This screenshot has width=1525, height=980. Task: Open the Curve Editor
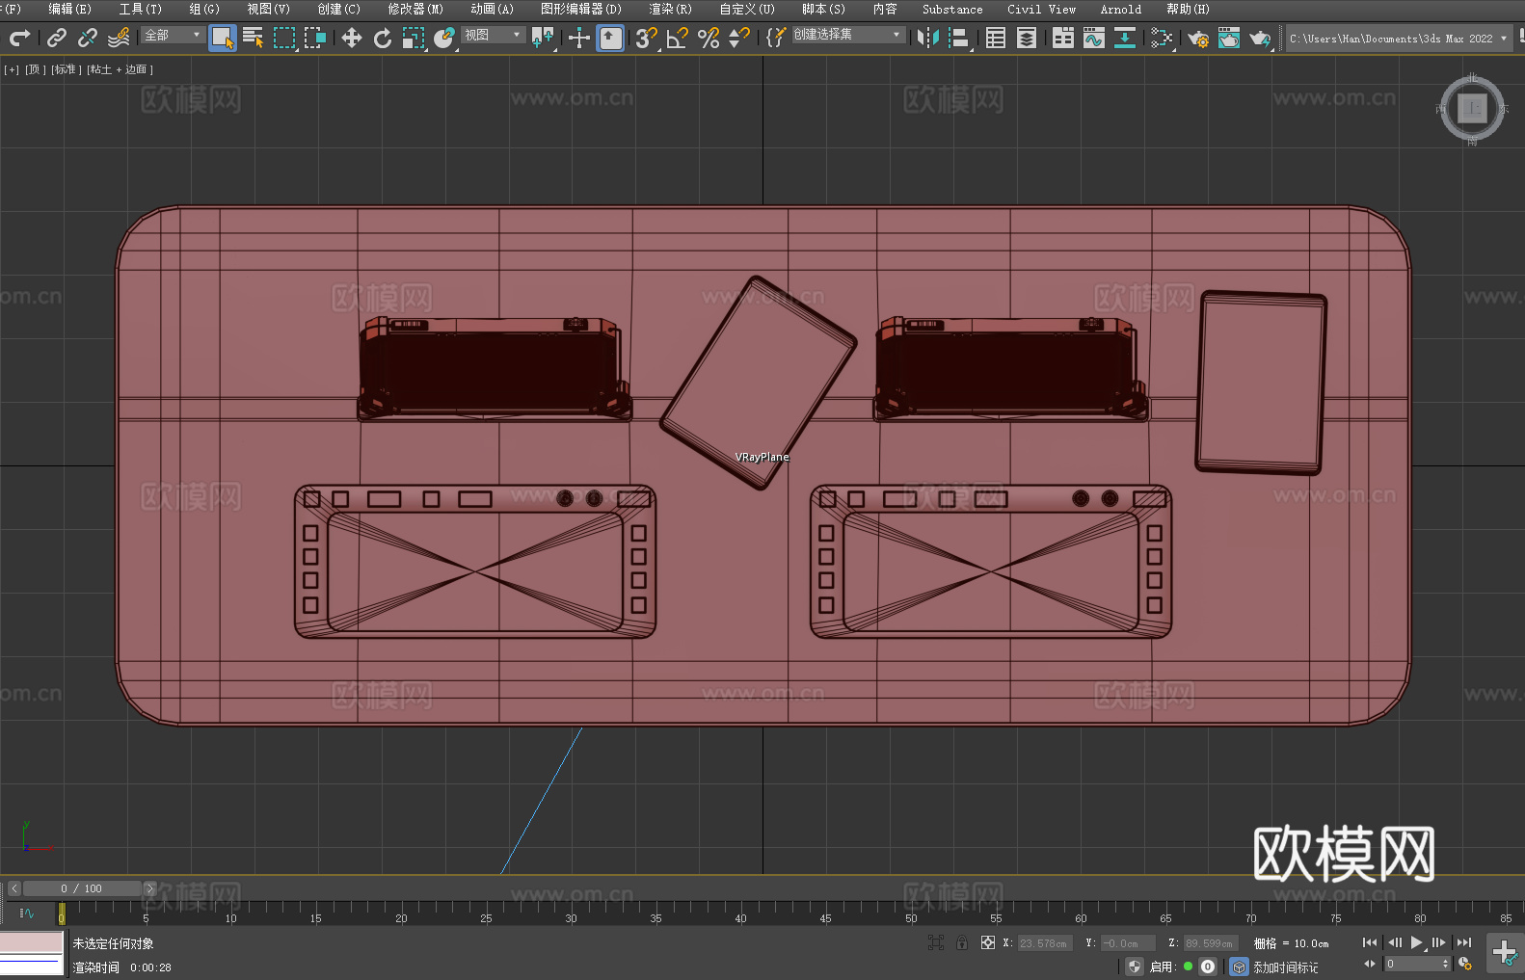click(1094, 38)
